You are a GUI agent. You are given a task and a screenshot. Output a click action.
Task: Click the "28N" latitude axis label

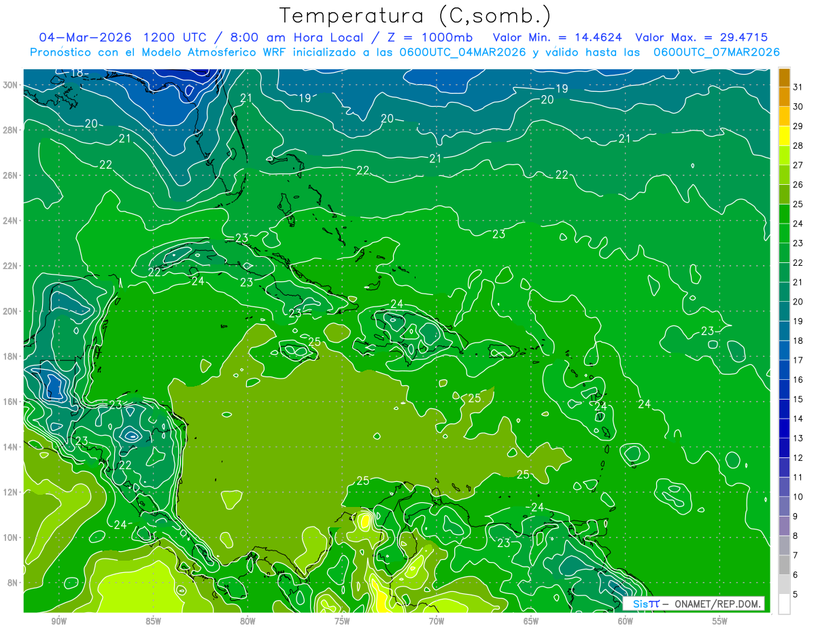click(x=10, y=130)
